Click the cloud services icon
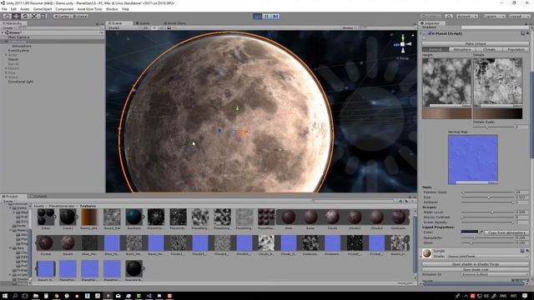534x300 pixels. pyautogui.click(x=449, y=16)
